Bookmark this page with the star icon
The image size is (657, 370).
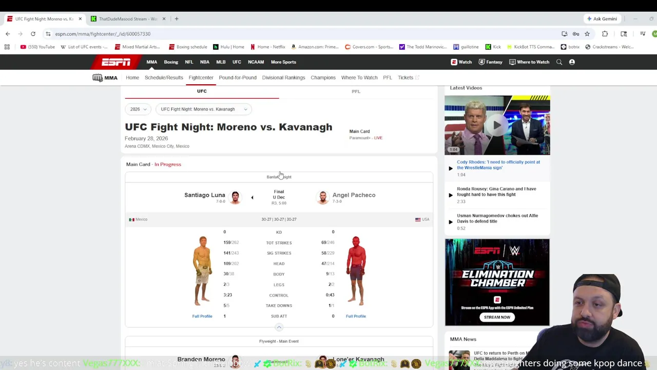pyautogui.click(x=587, y=34)
